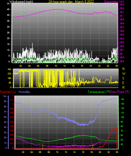Click the "24 hour graph day : March 9 2022" title
The width and height of the screenshot is (131, 156).
(71, 2)
